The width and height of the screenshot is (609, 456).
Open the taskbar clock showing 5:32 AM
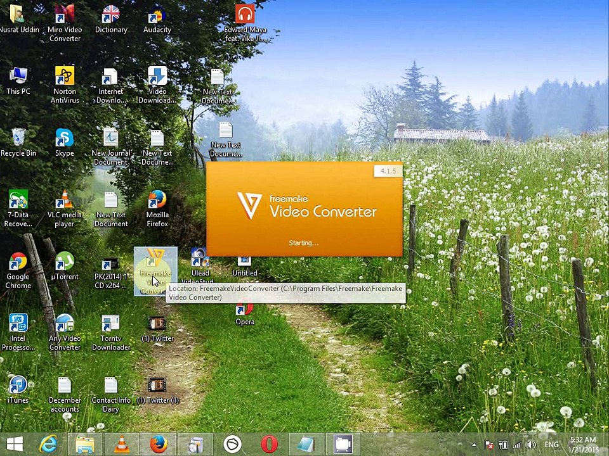(x=582, y=445)
